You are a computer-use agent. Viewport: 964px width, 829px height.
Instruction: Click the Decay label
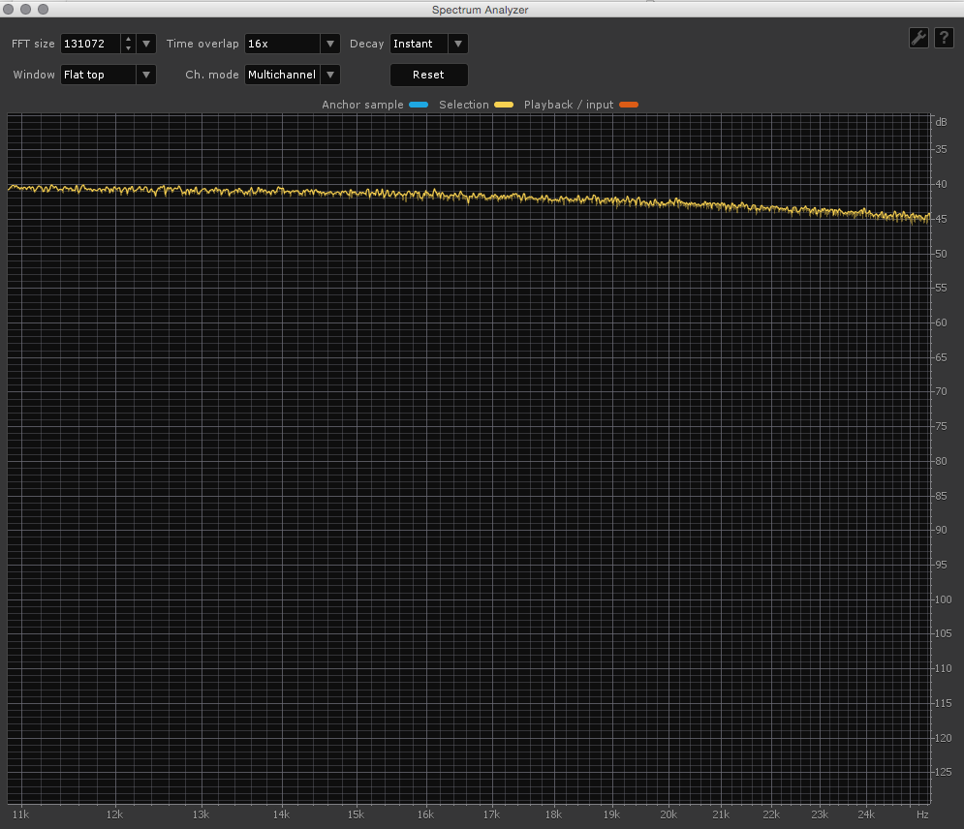[366, 44]
